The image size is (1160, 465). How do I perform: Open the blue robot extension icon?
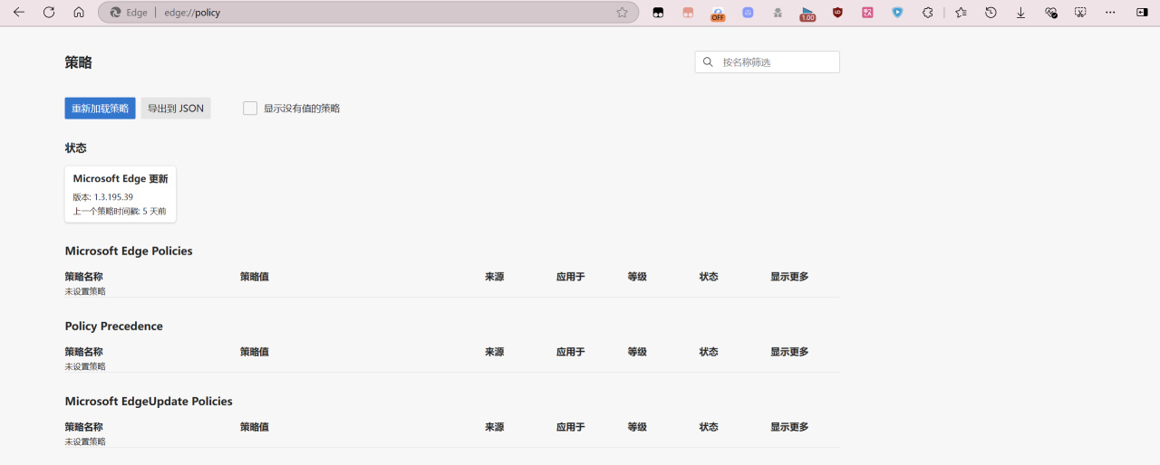(748, 13)
